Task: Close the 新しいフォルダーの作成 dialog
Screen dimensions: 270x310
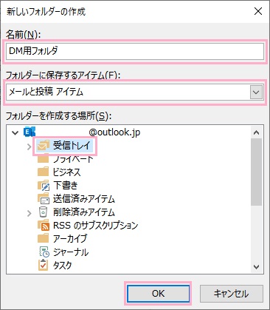Action: tap(258, 11)
